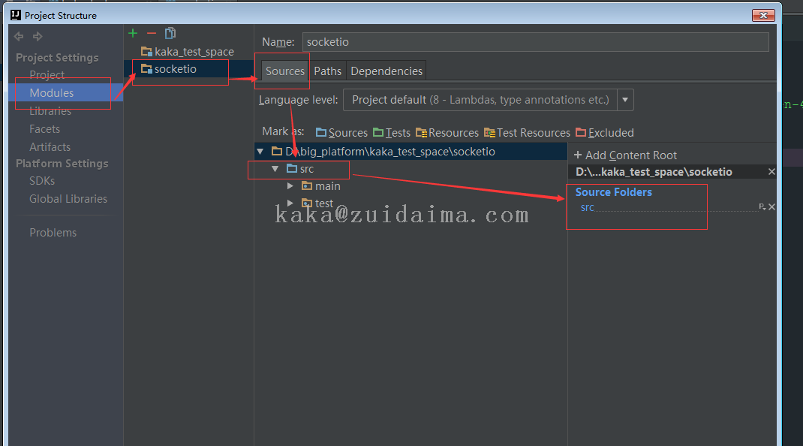Image resolution: width=803 pixels, height=446 pixels.
Task: Open Global Libraries settings
Action: tap(68, 199)
